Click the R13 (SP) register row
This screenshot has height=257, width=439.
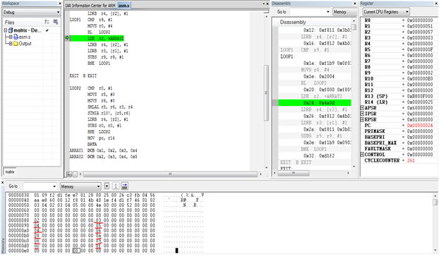(x=398, y=96)
